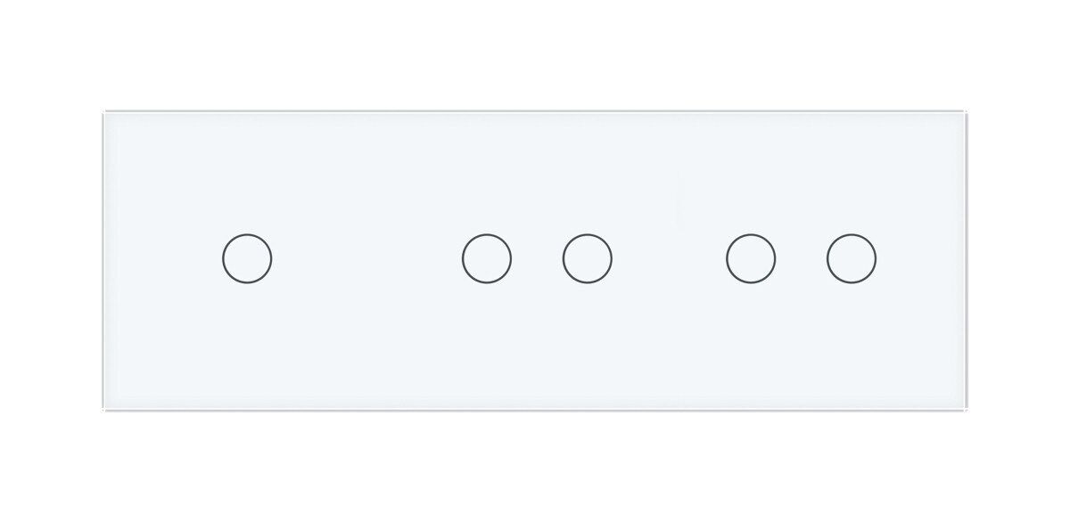Tap the fourth circle from the left
Screen dimensions: 1070x522
[751, 259]
